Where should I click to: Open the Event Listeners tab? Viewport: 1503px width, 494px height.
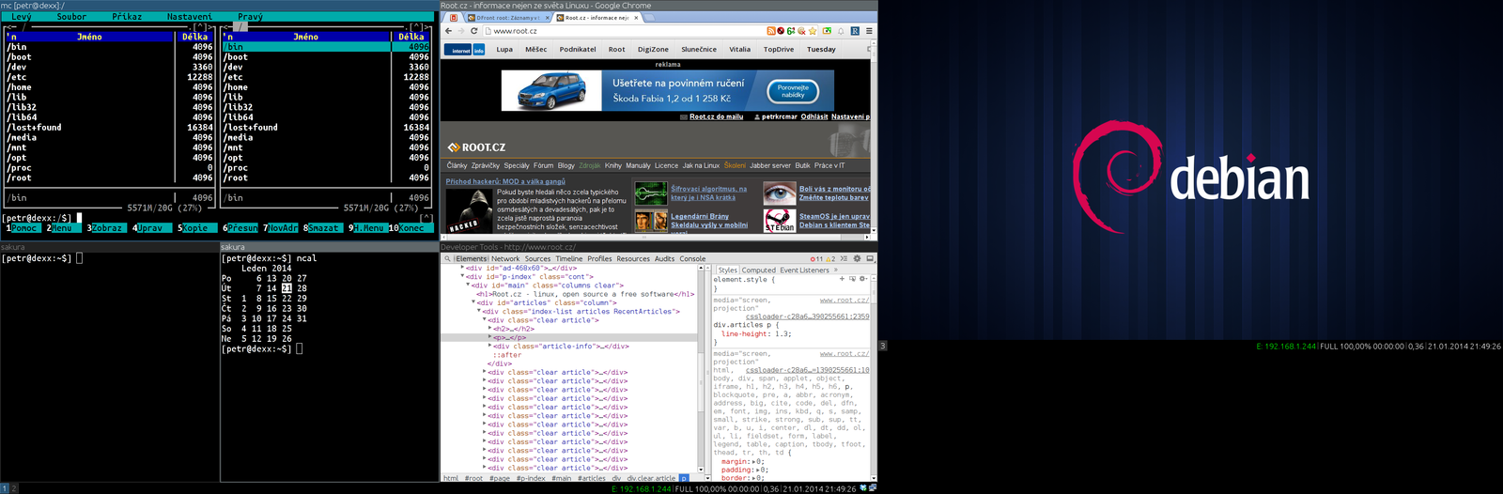tap(805, 270)
